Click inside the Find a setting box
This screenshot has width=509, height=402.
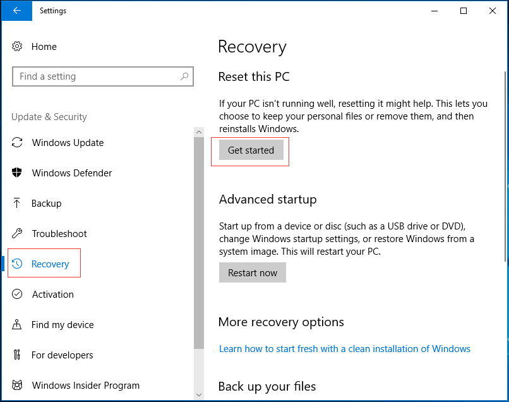[103, 76]
